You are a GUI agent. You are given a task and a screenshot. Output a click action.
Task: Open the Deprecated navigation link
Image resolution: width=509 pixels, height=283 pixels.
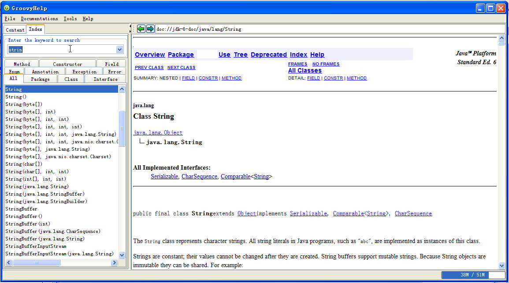point(269,54)
